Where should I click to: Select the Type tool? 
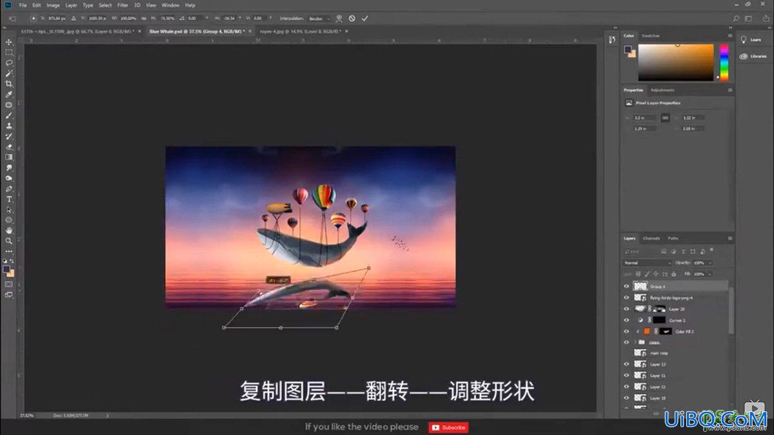(9, 199)
